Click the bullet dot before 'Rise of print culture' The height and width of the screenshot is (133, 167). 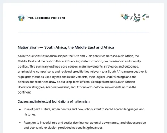[x=20, y=109]
